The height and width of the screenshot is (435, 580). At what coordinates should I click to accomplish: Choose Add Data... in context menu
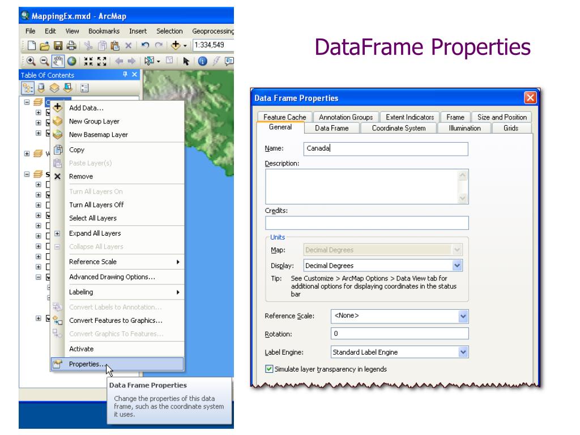tap(117, 108)
